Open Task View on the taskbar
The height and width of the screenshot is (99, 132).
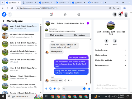[x=46, y=96]
